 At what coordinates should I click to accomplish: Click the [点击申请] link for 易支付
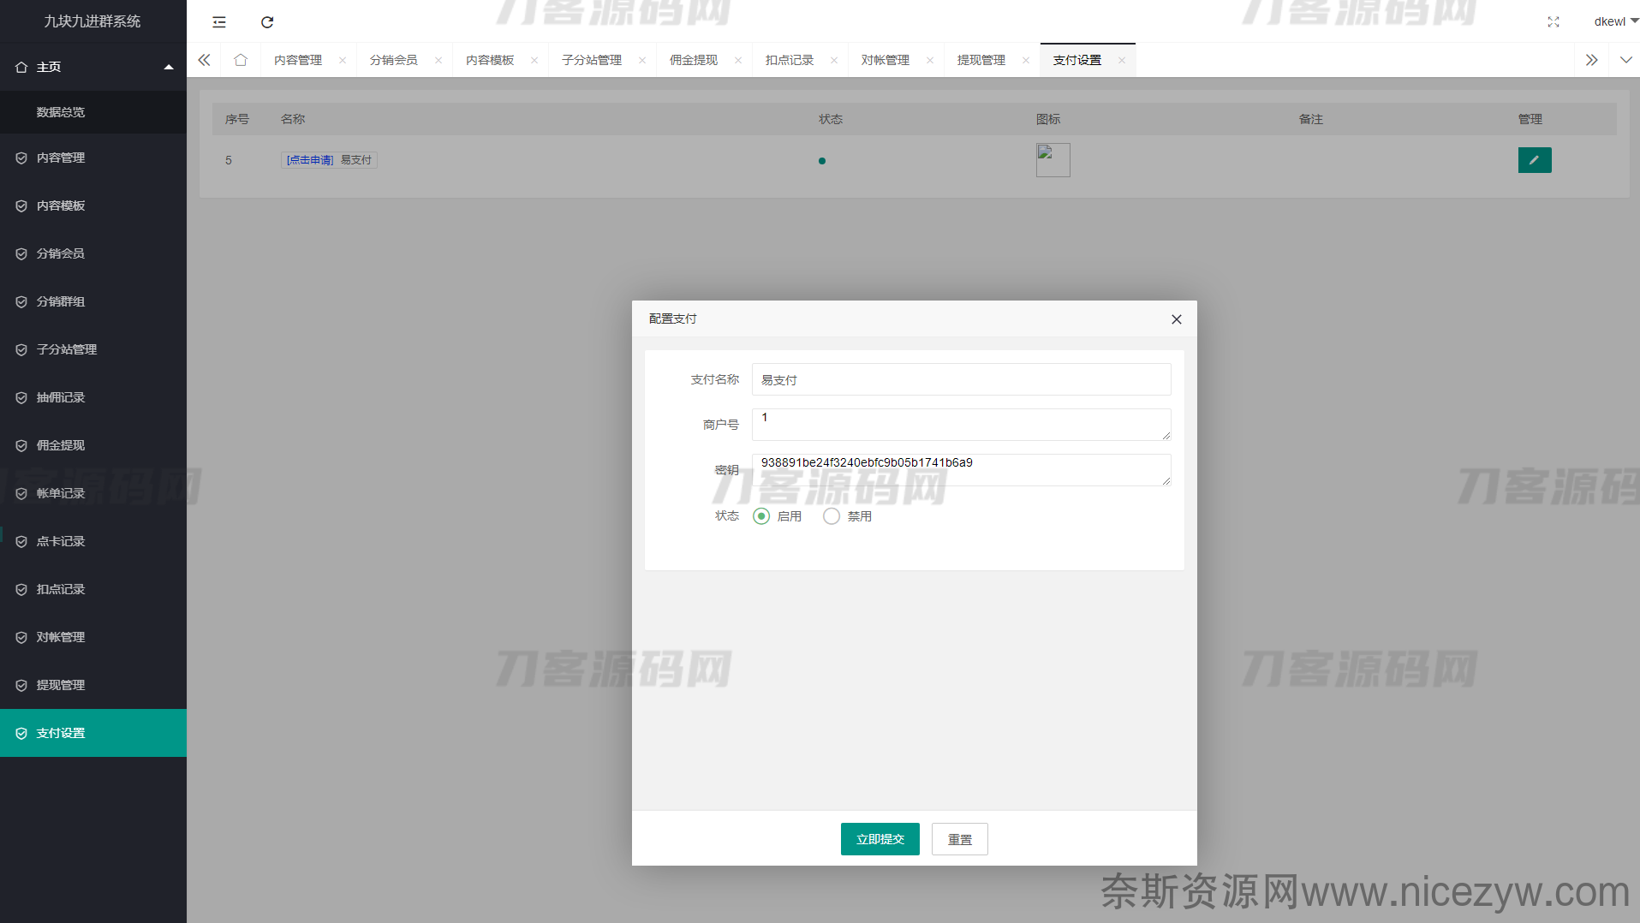tap(310, 160)
